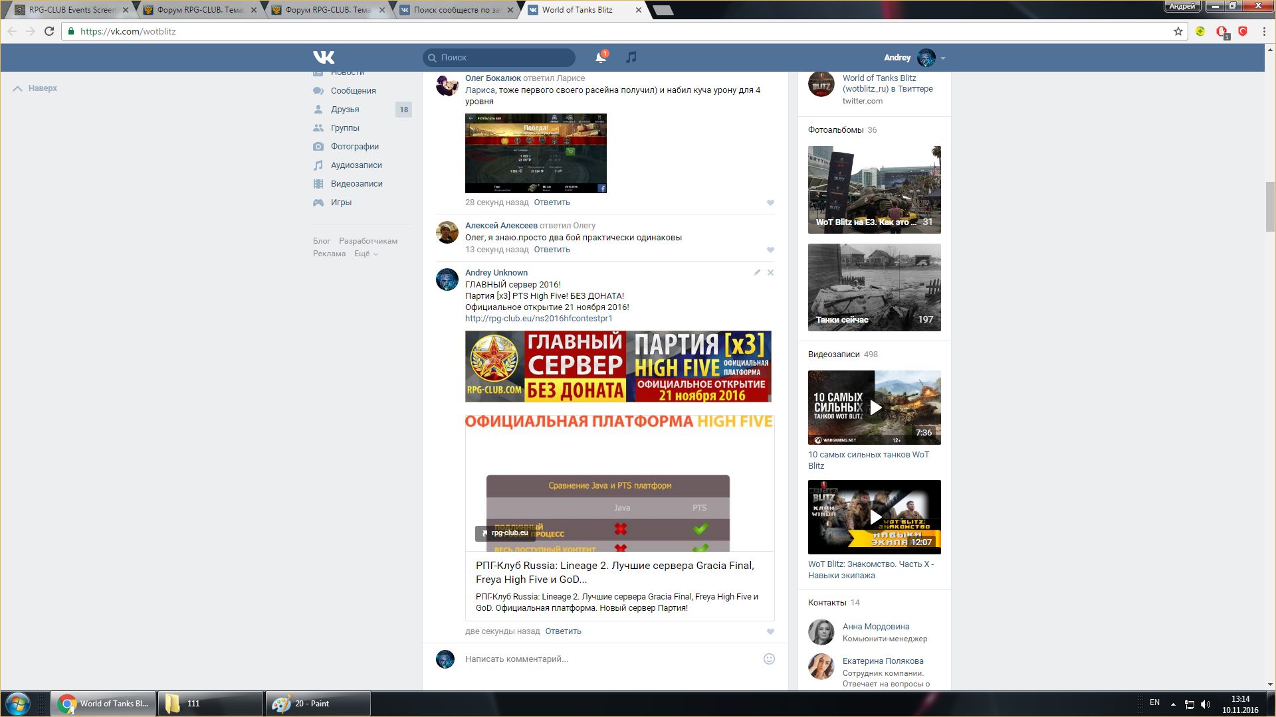The width and height of the screenshot is (1276, 717).
Task: Open the Главный сервер banner image
Action: click(x=618, y=366)
